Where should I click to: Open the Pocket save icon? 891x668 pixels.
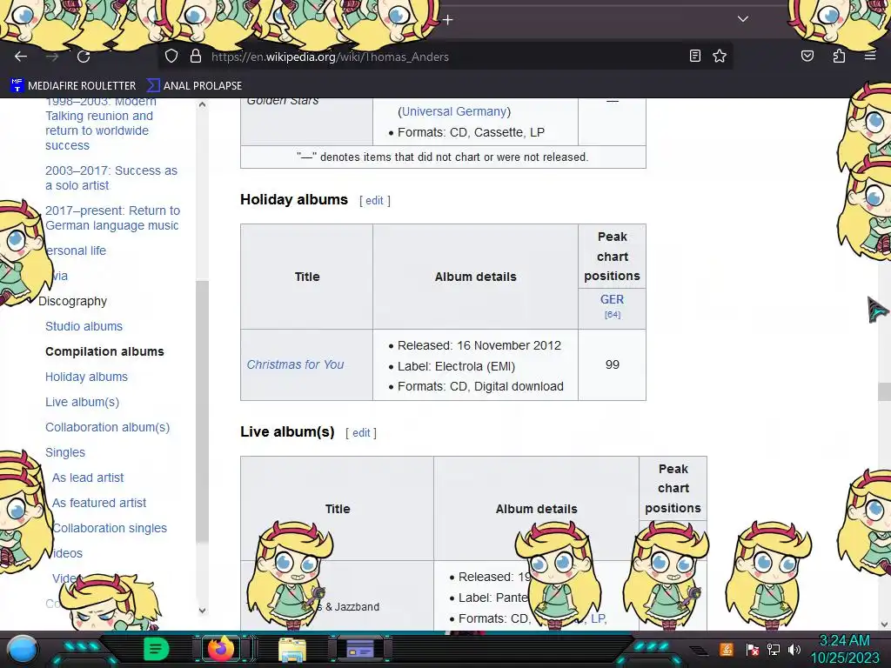click(x=807, y=56)
